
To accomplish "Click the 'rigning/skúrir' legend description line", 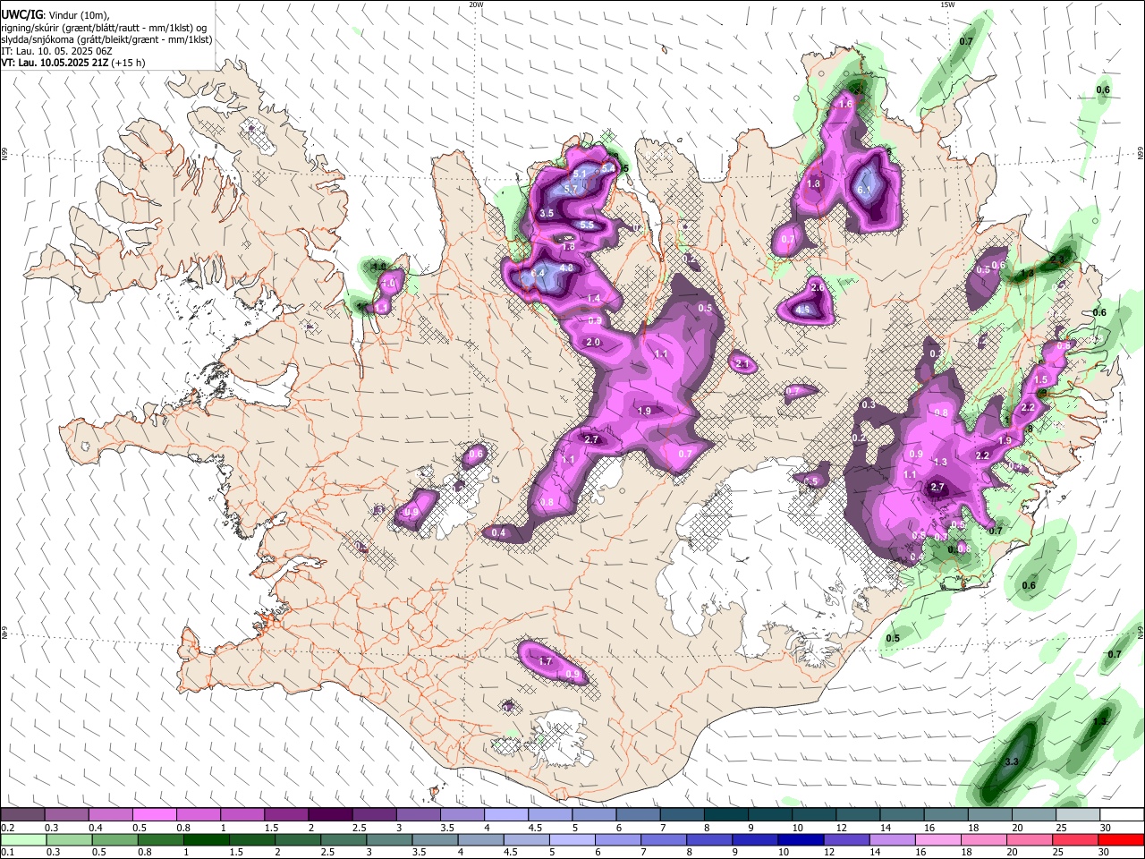I will pyautogui.click(x=104, y=27).
